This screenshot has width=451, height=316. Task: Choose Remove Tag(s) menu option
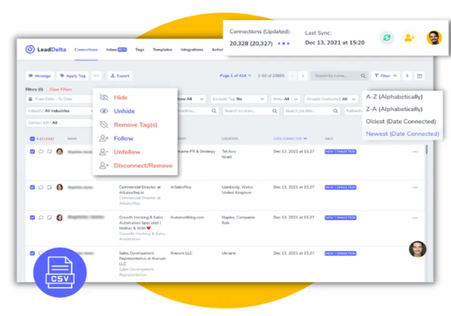coord(135,125)
